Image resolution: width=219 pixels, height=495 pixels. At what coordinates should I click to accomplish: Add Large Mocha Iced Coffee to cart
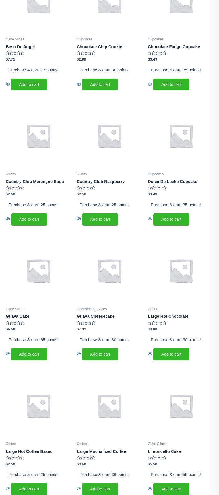(100, 489)
